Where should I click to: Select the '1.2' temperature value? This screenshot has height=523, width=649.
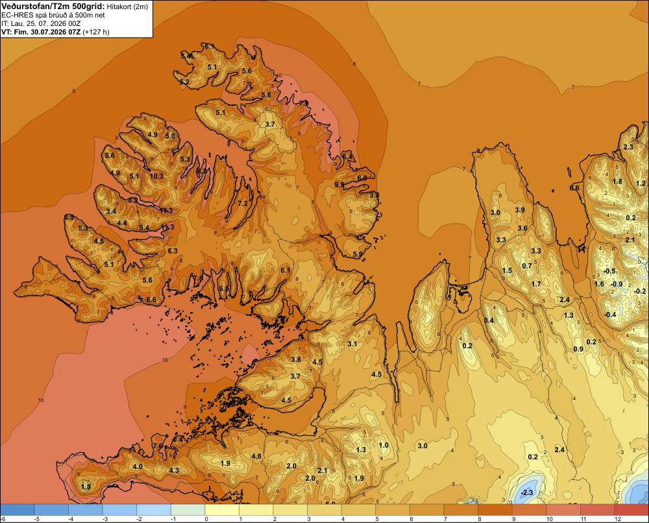[x=641, y=183]
